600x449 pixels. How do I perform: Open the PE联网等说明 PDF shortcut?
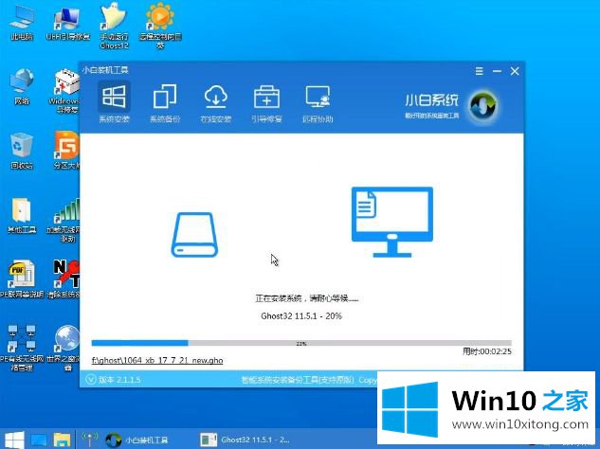click(22, 279)
